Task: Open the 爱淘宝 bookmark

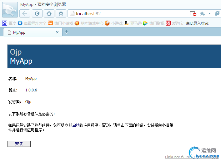Action: 175,23
